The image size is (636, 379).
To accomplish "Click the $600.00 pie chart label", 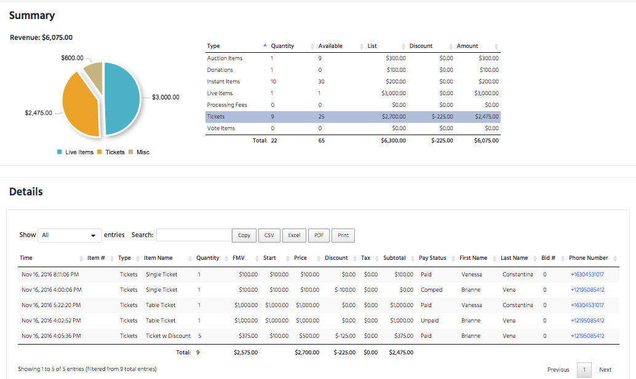I will click(x=72, y=58).
